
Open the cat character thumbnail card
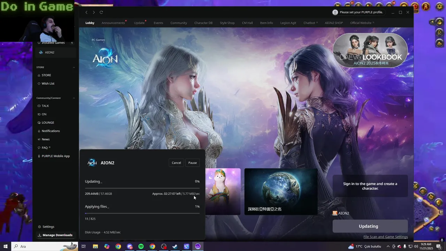coord(223,192)
